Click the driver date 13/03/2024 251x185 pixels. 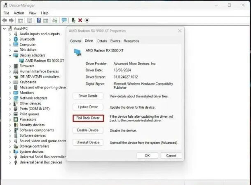click(122, 70)
